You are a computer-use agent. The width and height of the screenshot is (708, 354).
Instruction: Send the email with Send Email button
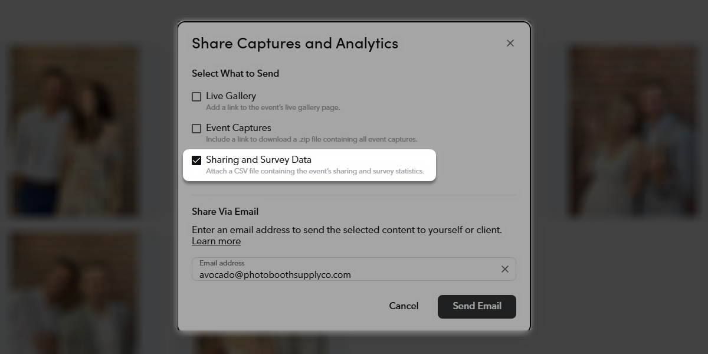tap(477, 306)
